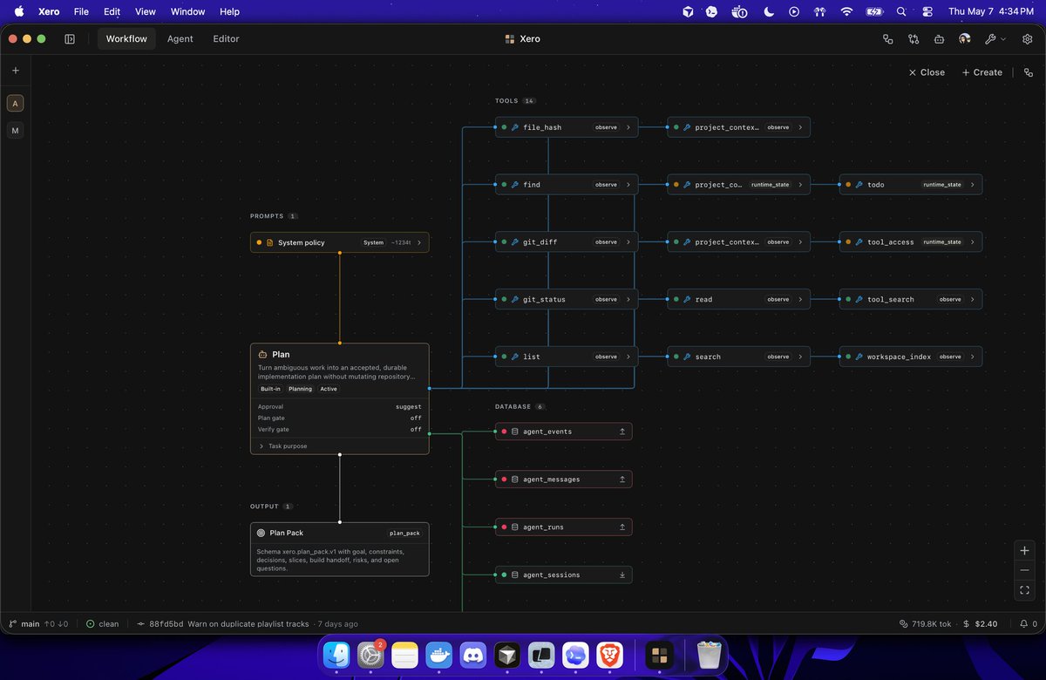Open the agent robot icon in header
The width and height of the screenshot is (1046, 680).
(939, 39)
